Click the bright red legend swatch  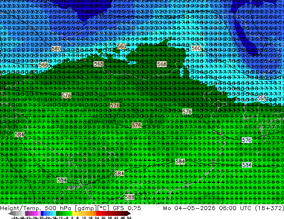(x=98, y=214)
